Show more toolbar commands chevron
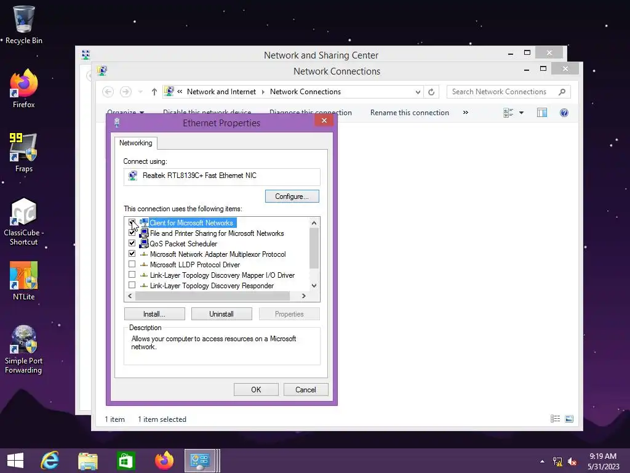 pyautogui.click(x=466, y=112)
